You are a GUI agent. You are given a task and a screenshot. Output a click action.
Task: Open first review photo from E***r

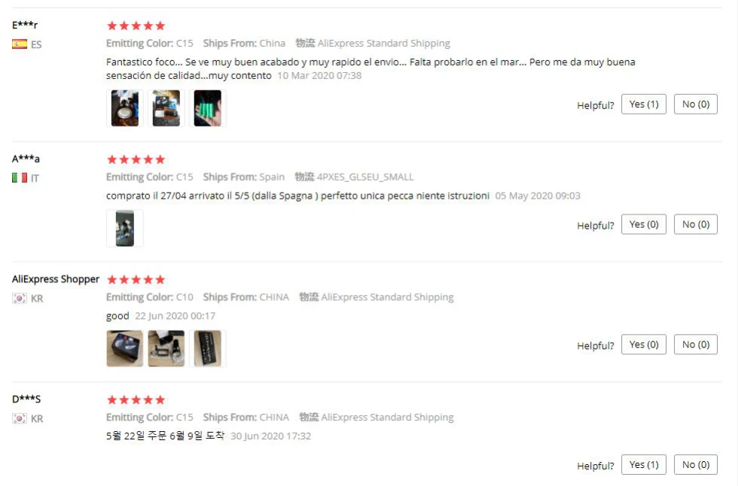pyautogui.click(x=125, y=108)
